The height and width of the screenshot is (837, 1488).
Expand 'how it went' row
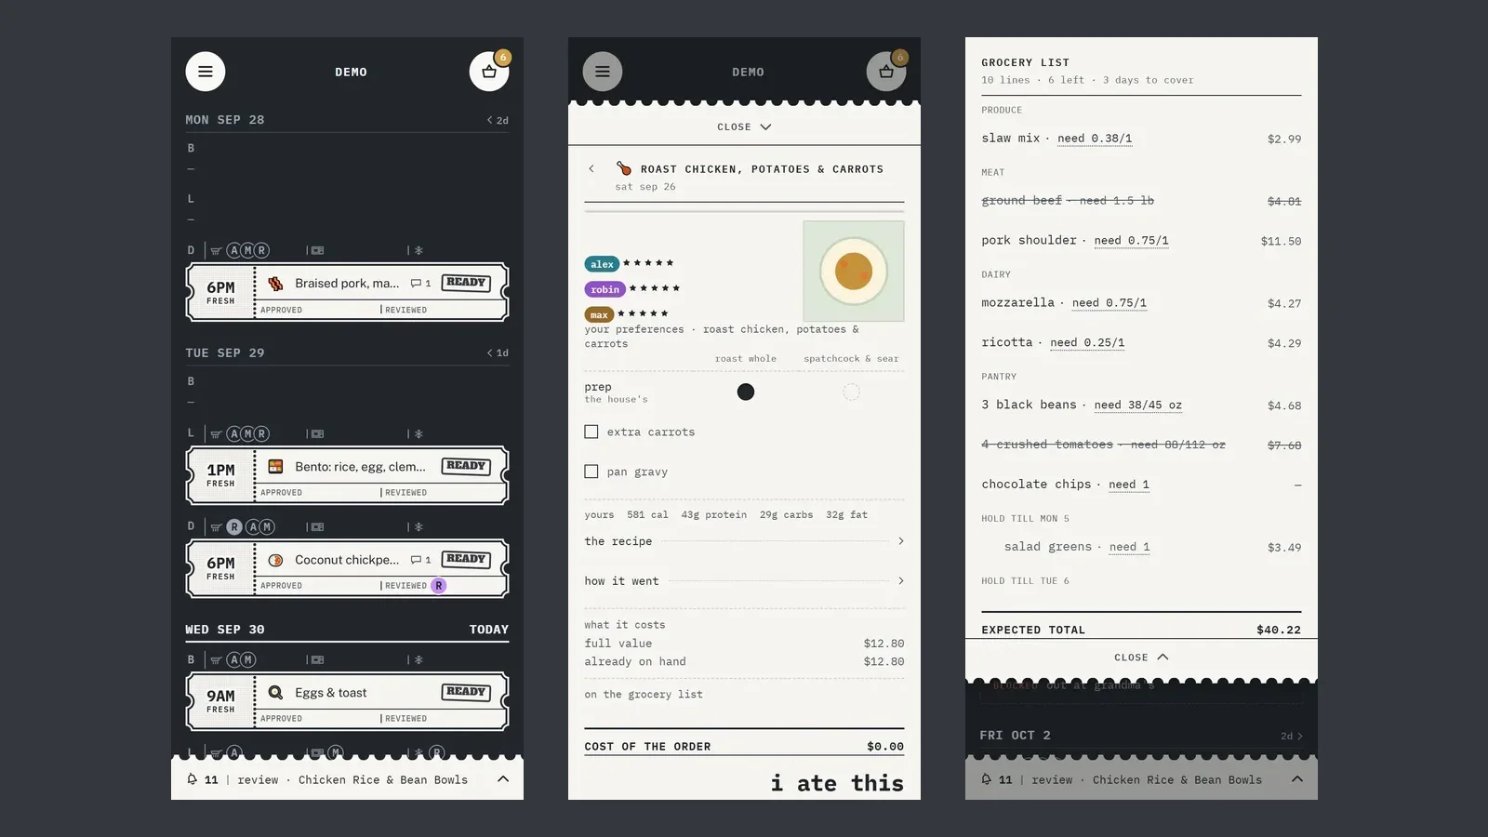[744, 581]
